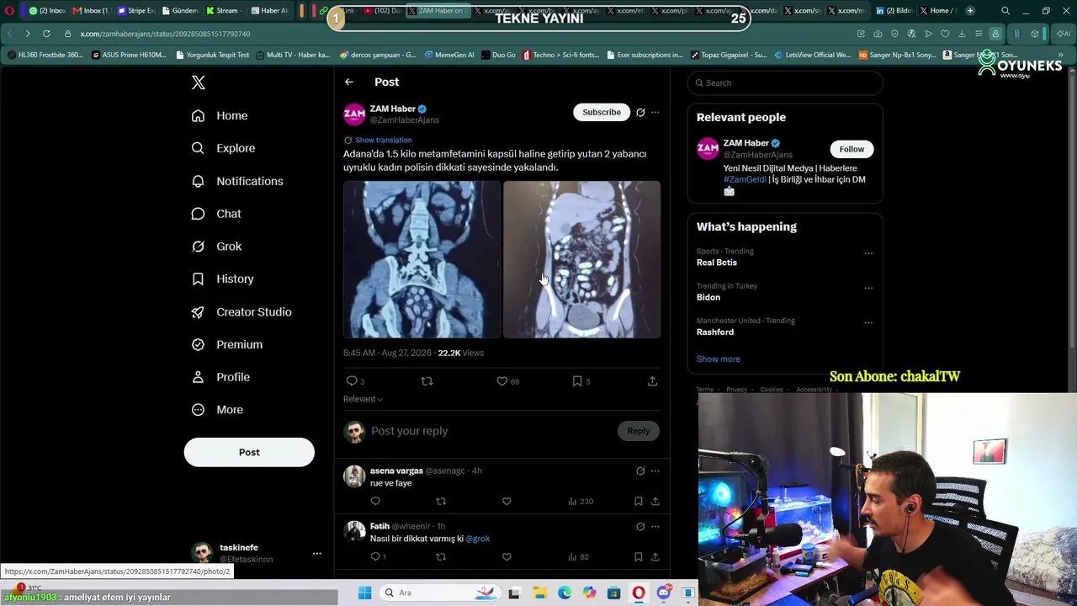This screenshot has height=606, width=1077.
Task: Open more options menu on ZAM Haber post
Action: 655,112
